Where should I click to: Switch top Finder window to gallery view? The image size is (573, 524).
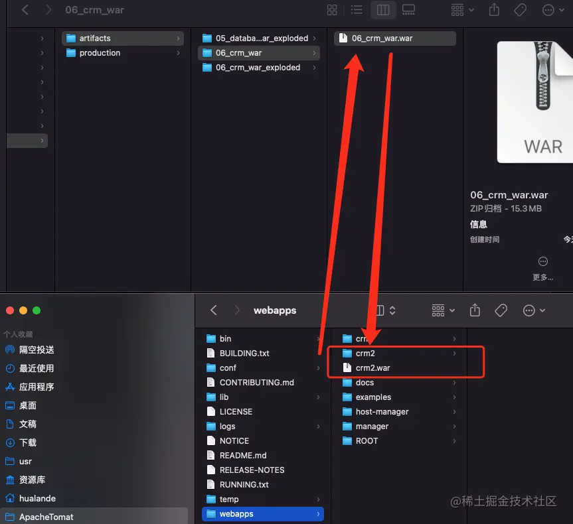coord(408,10)
